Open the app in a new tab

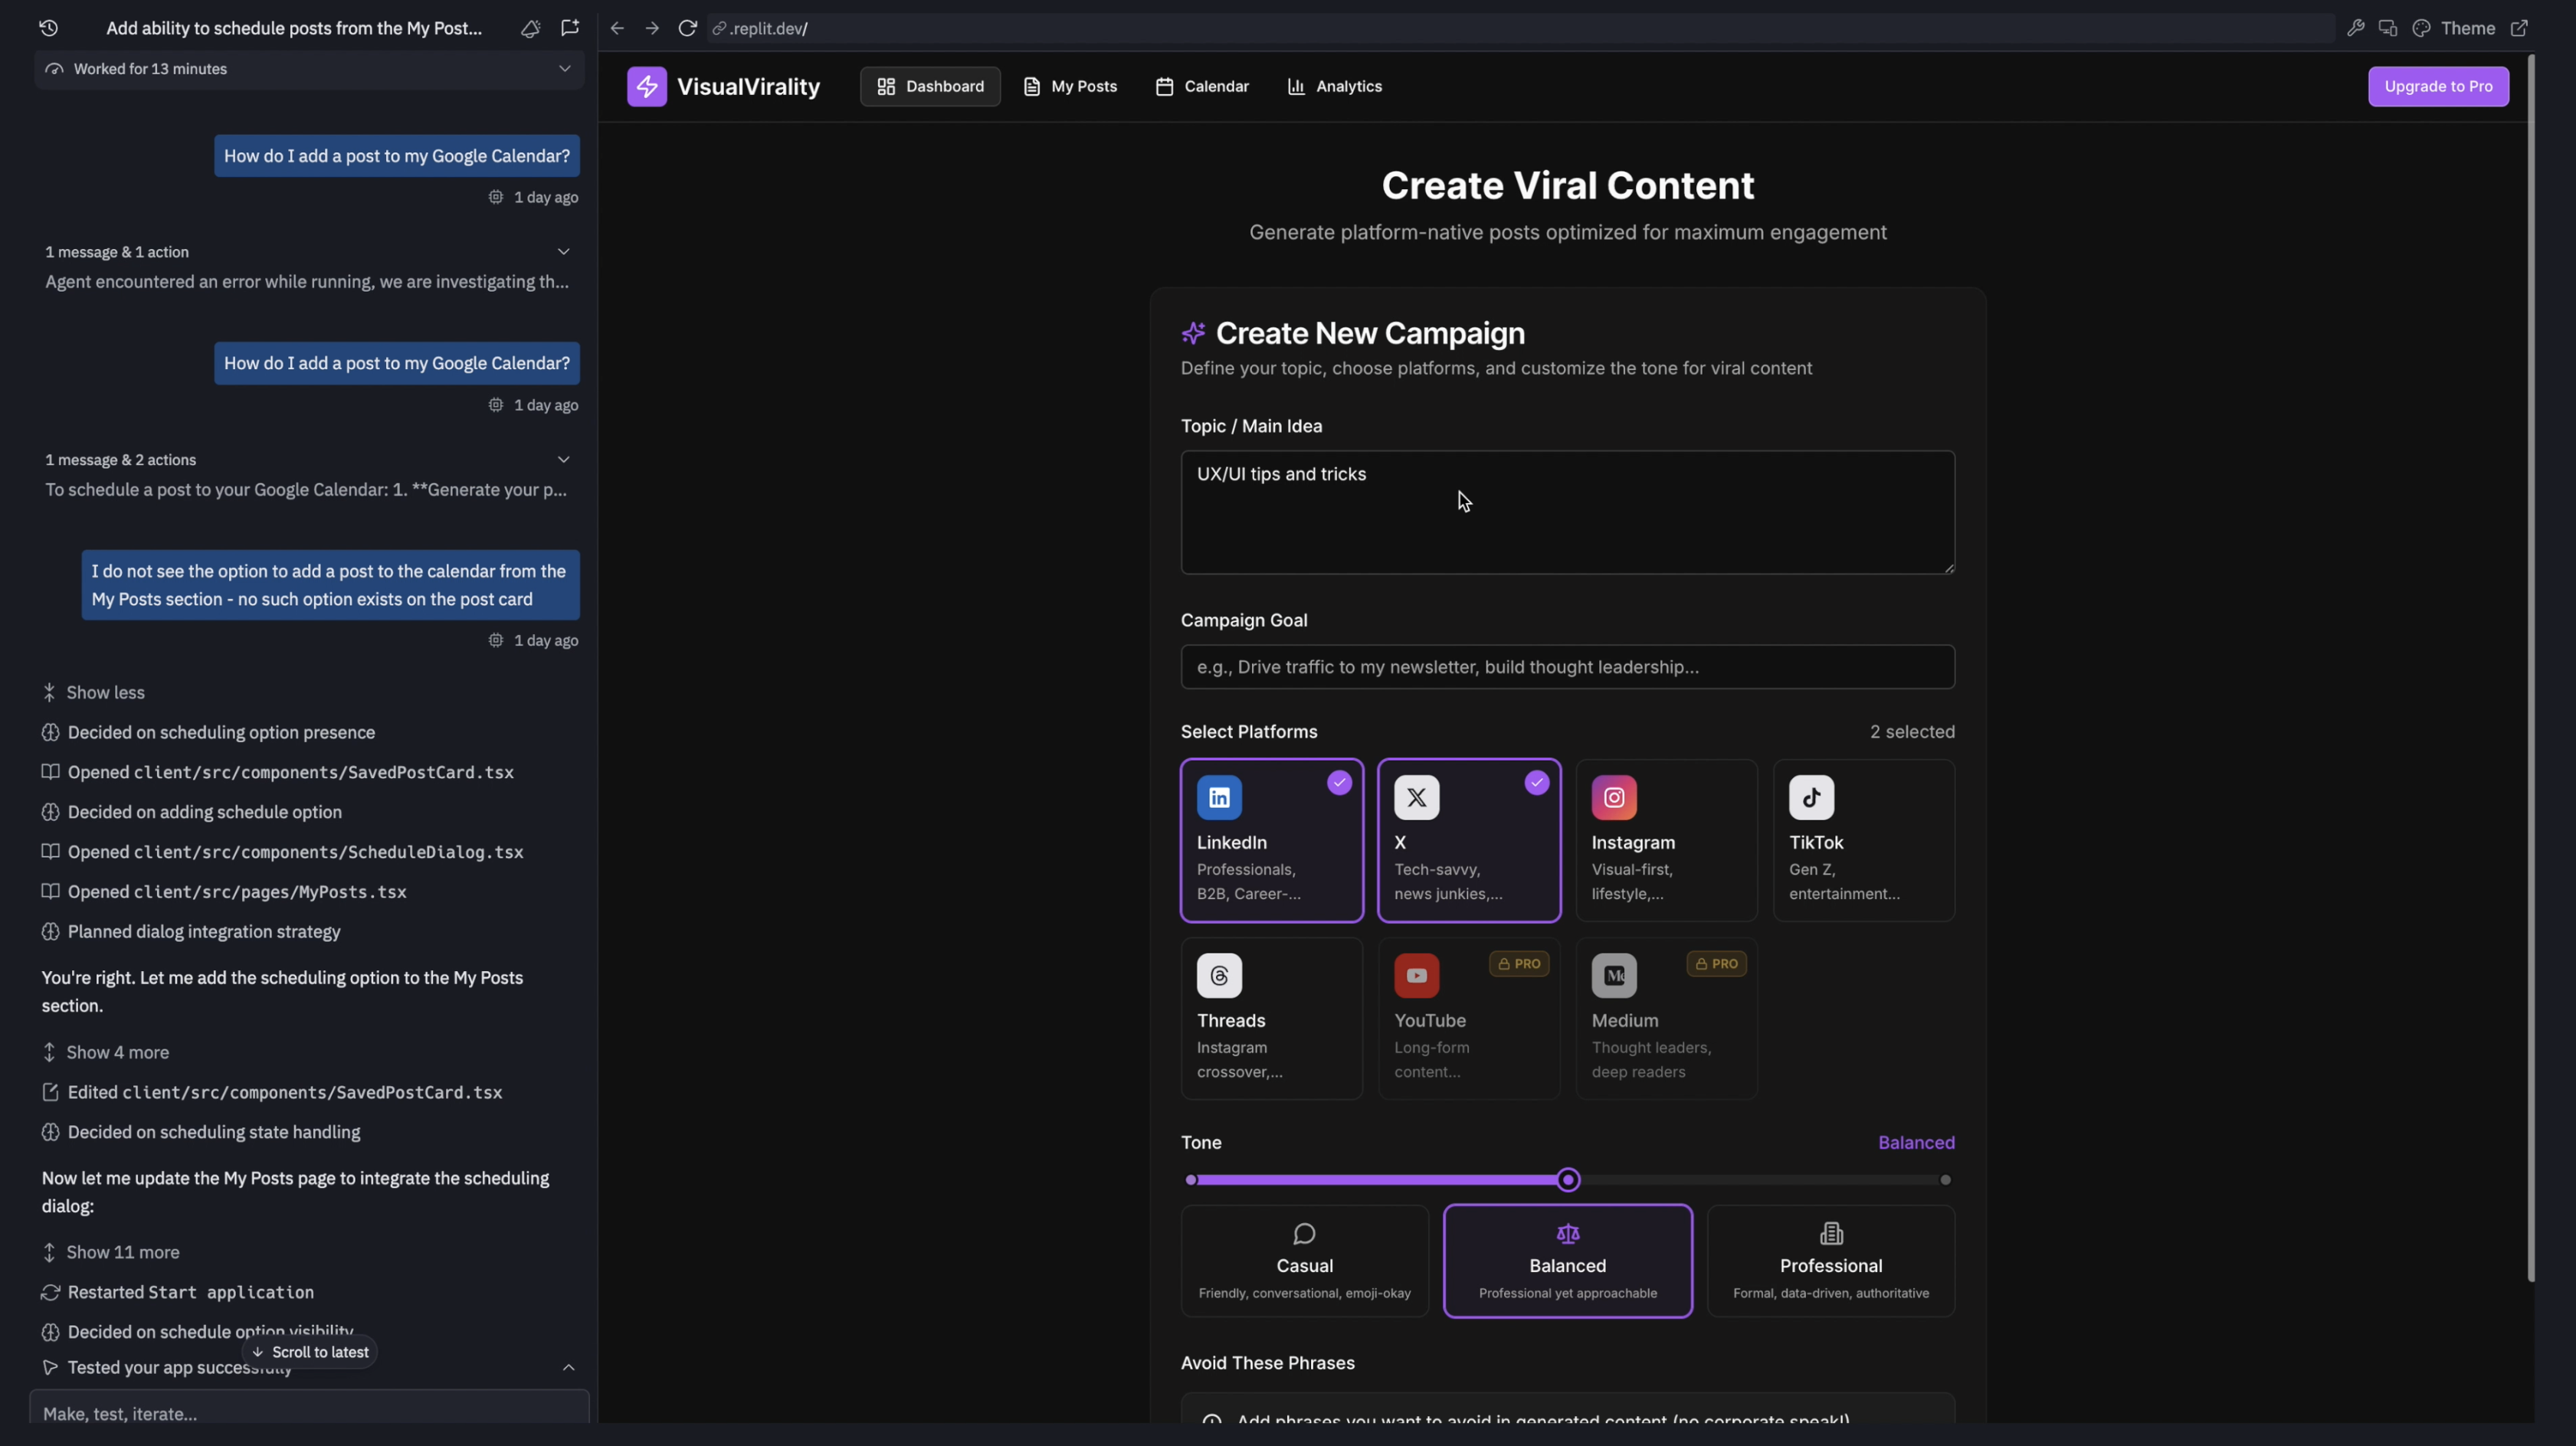[x=2520, y=28]
